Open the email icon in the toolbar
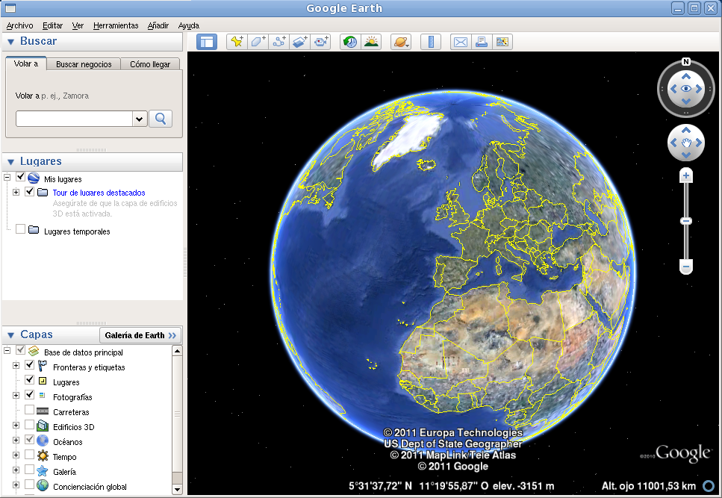 point(459,41)
